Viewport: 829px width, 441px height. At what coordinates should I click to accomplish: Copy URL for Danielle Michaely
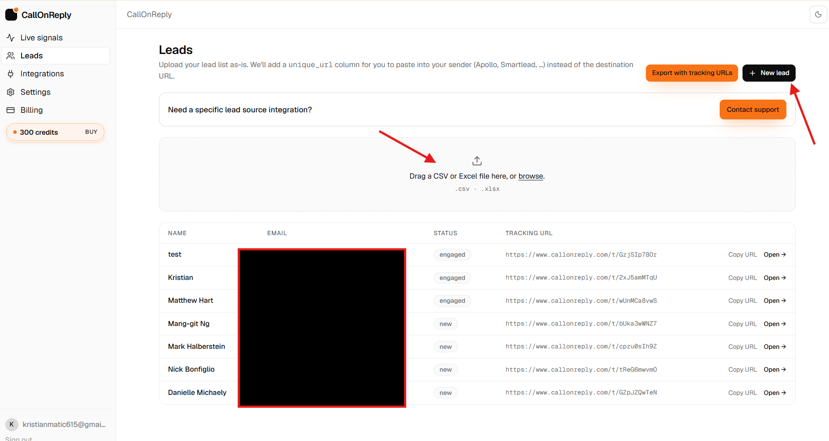coord(742,393)
